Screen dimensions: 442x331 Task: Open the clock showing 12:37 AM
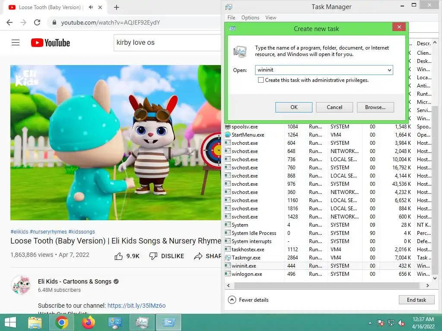[x=423, y=323]
